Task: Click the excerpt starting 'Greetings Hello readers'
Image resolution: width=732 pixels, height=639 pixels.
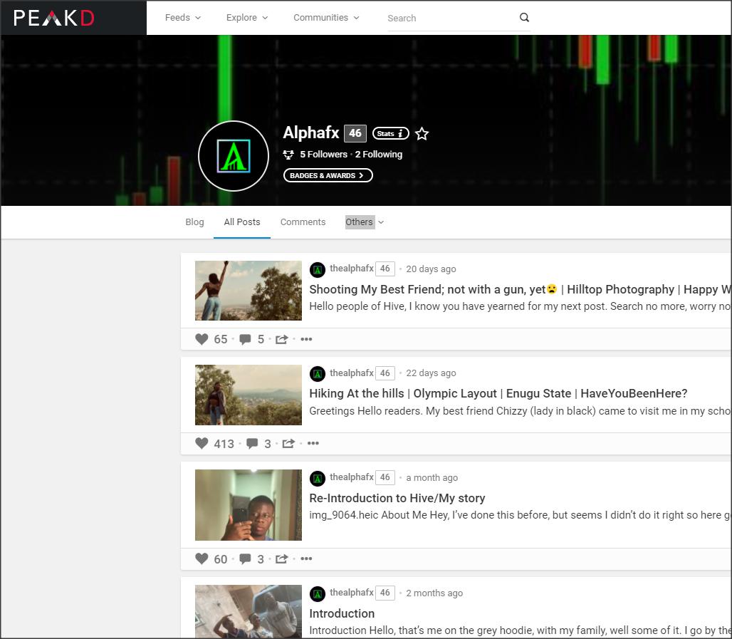Action: click(520, 411)
